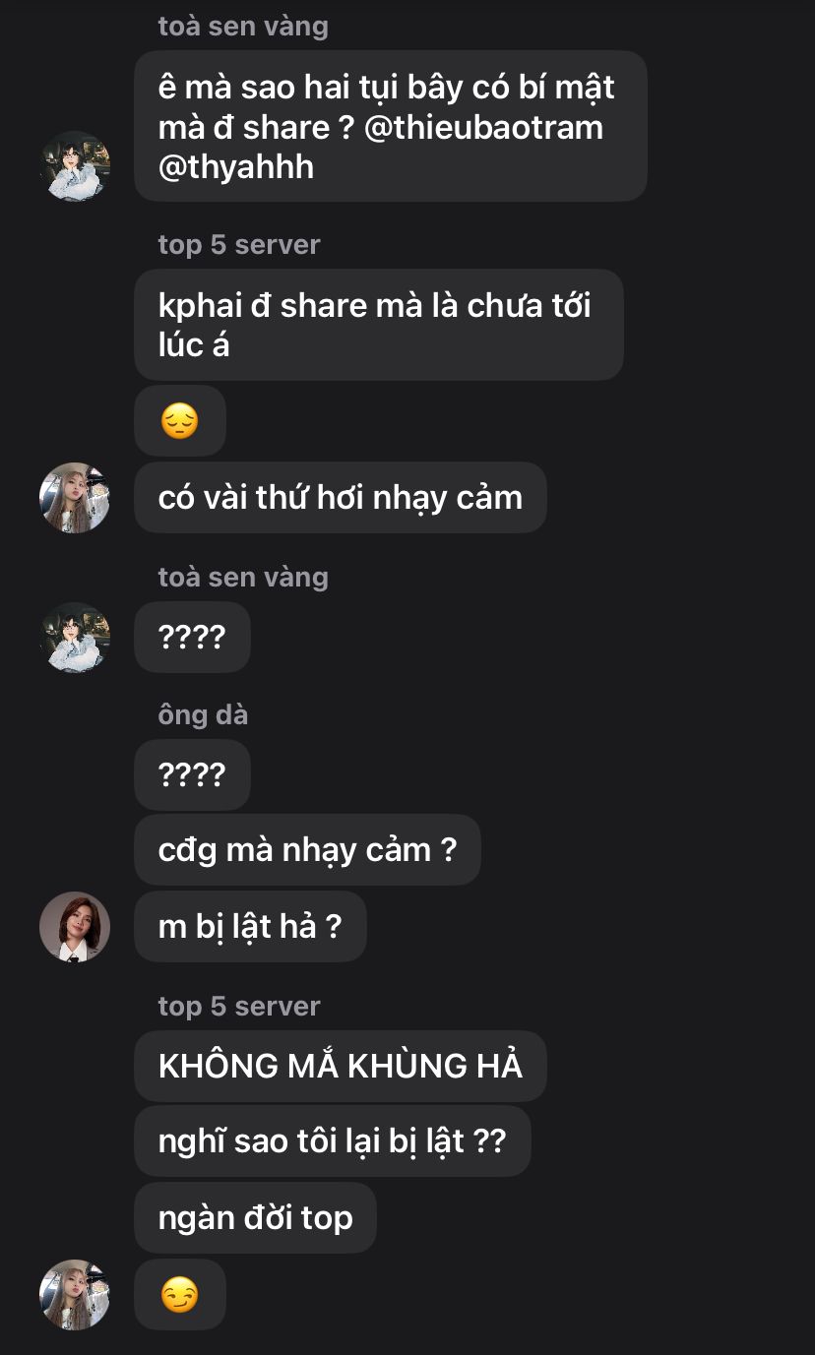This screenshot has width=815, height=1355.
Task: Open avatar next to 'm bị lật hả ?'
Action: pos(75,927)
